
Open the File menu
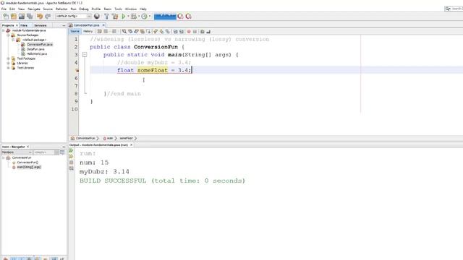(x=4, y=9)
